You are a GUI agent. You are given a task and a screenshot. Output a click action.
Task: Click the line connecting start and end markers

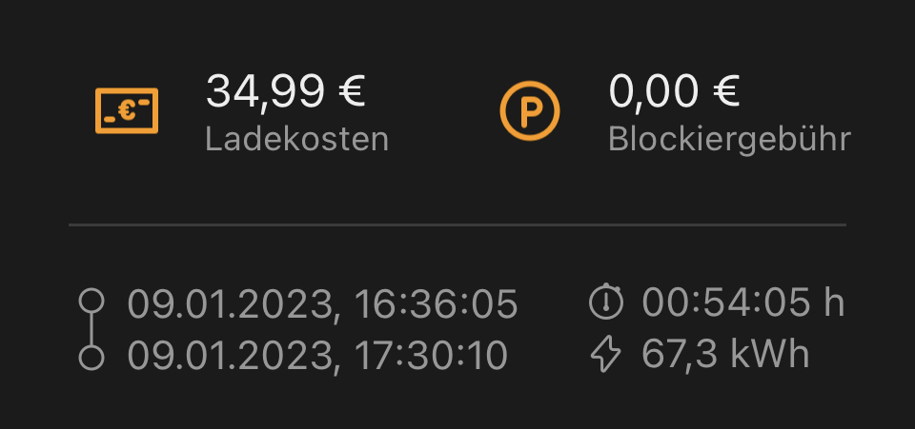pos(91,330)
